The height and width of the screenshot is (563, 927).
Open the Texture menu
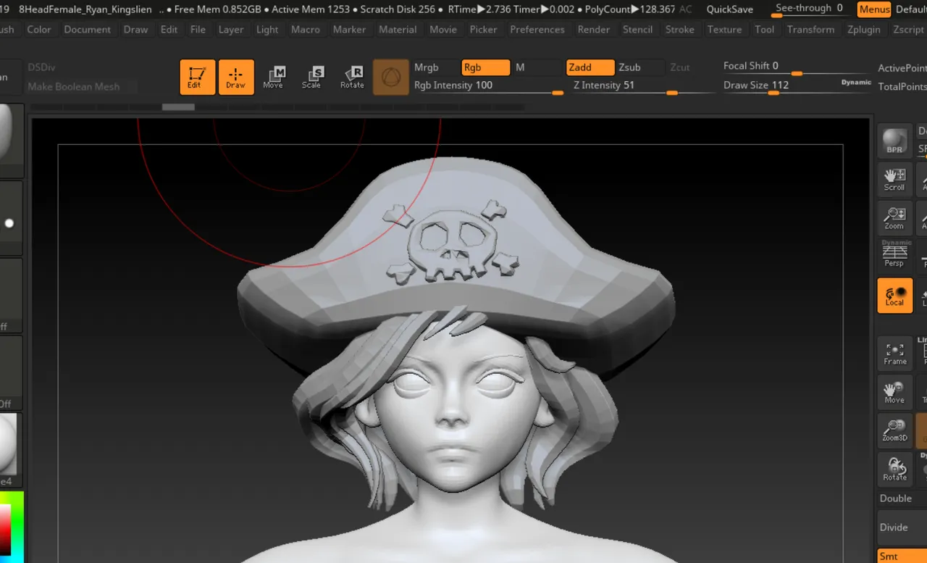click(725, 30)
